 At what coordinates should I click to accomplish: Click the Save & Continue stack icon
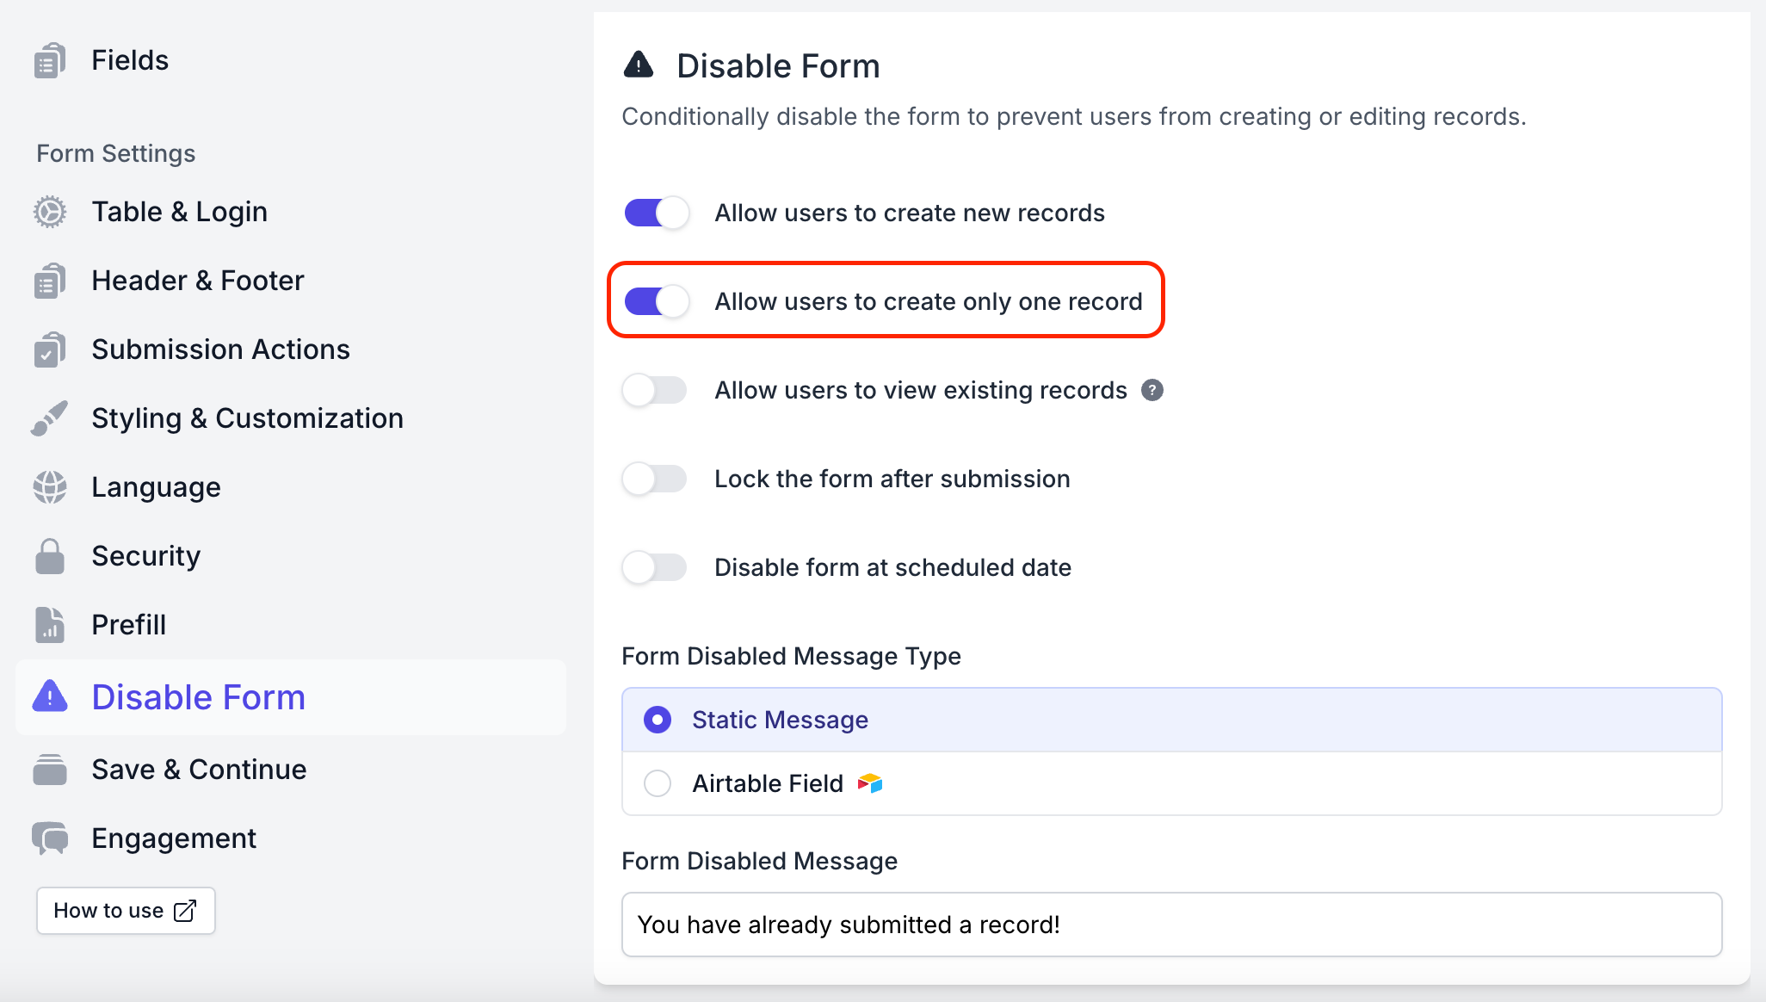pyautogui.click(x=50, y=770)
